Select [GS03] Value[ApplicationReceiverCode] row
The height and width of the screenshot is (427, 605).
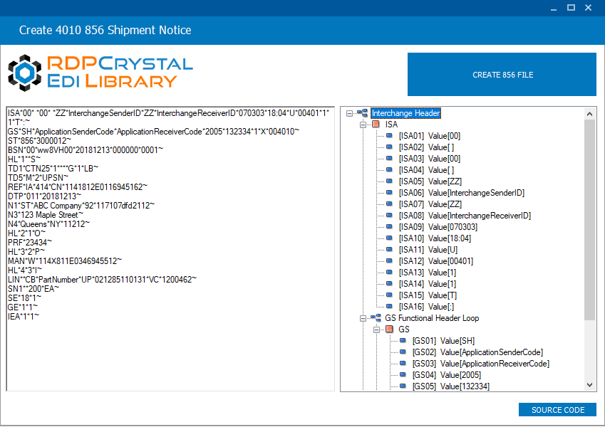click(481, 364)
